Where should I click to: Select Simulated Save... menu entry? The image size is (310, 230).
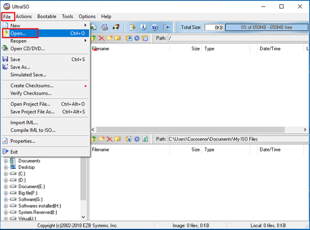[45, 75]
